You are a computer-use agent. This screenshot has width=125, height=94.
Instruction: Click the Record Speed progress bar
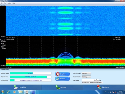[x=31, y=73]
